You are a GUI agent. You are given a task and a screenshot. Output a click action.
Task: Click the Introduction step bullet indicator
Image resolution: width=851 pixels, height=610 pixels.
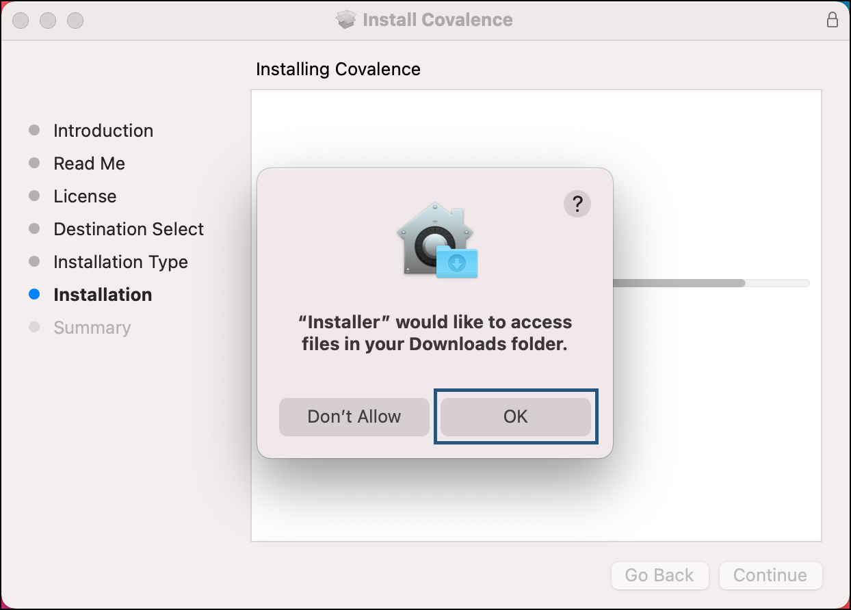click(x=35, y=130)
